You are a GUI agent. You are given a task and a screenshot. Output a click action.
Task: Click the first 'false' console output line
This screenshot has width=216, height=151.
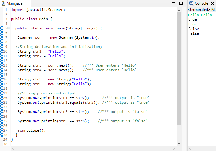pos(193,29)
